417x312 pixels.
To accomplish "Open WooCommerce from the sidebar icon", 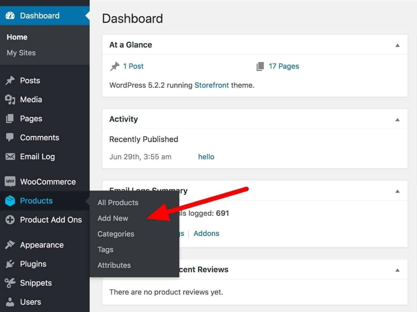I will pos(10,182).
